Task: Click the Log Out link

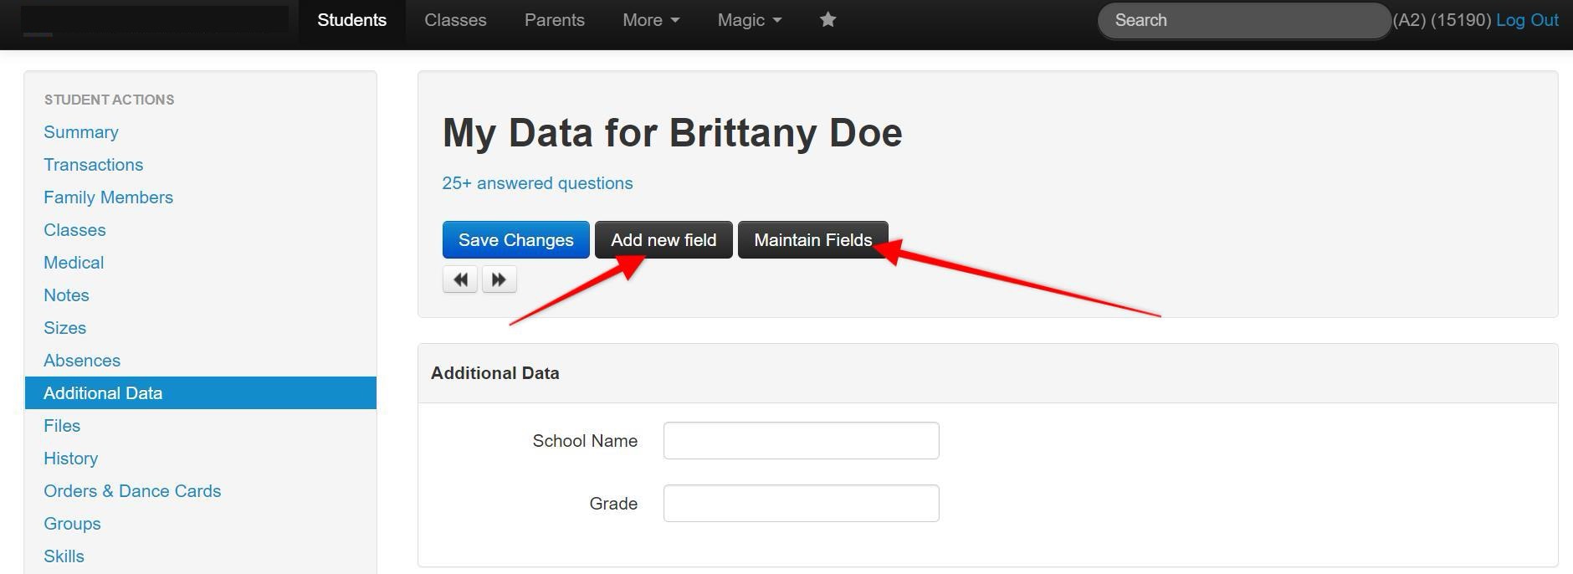Action: pos(1527,20)
